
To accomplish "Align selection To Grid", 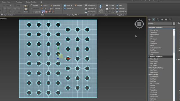I will 110,9.
